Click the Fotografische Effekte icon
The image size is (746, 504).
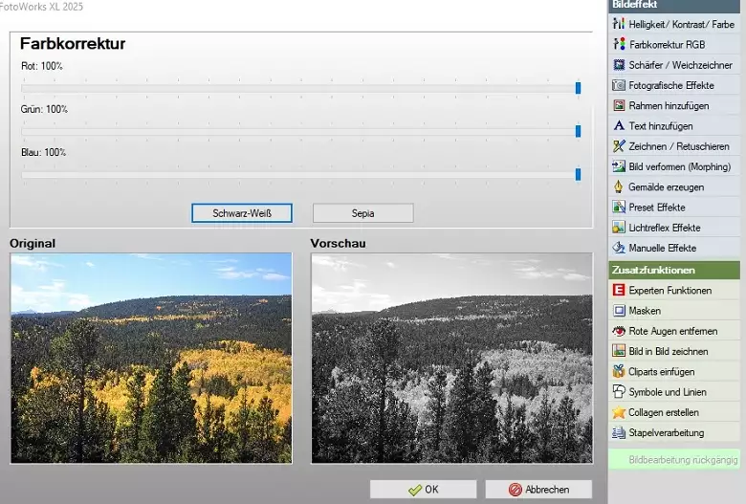click(619, 85)
